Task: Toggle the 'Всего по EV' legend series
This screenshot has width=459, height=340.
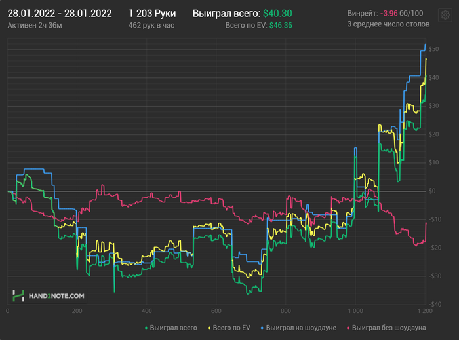Action: pyautogui.click(x=229, y=328)
